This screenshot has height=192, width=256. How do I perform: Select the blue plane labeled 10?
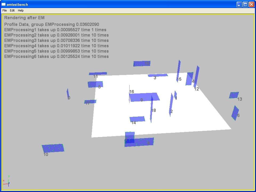pyautogui.click(x=53, y=148)
